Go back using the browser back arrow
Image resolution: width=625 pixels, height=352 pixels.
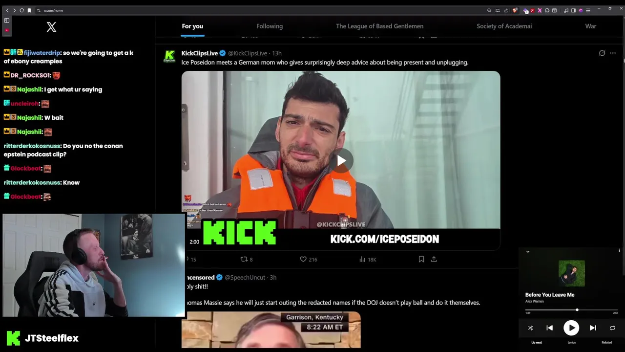pos(7,10)
